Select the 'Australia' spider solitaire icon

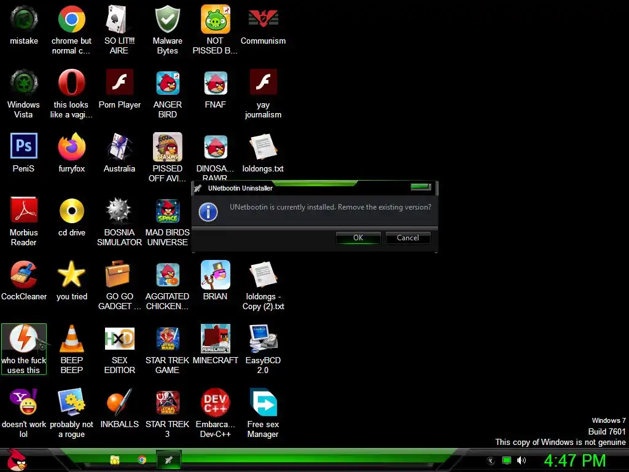point(119,146)
